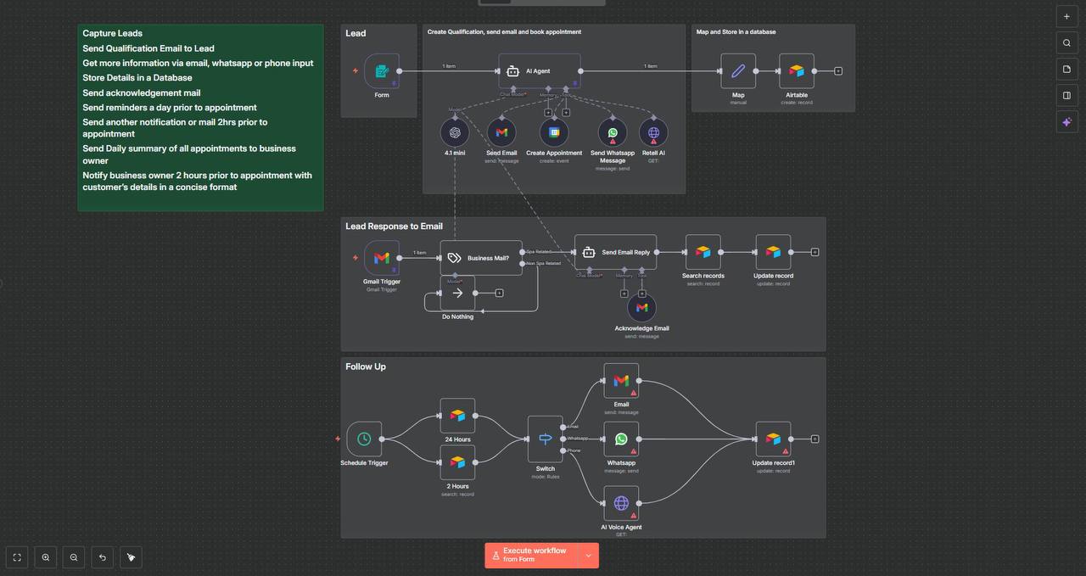The image size is (1086, 576).
Task: Reset canvas zoom level
Action: click(x=103, y=557)
